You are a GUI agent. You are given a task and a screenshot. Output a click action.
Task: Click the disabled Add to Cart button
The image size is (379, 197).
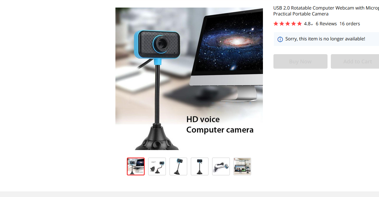point(355,61)
